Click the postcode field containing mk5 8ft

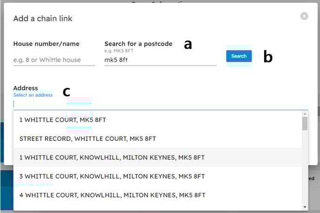point(160,60)
